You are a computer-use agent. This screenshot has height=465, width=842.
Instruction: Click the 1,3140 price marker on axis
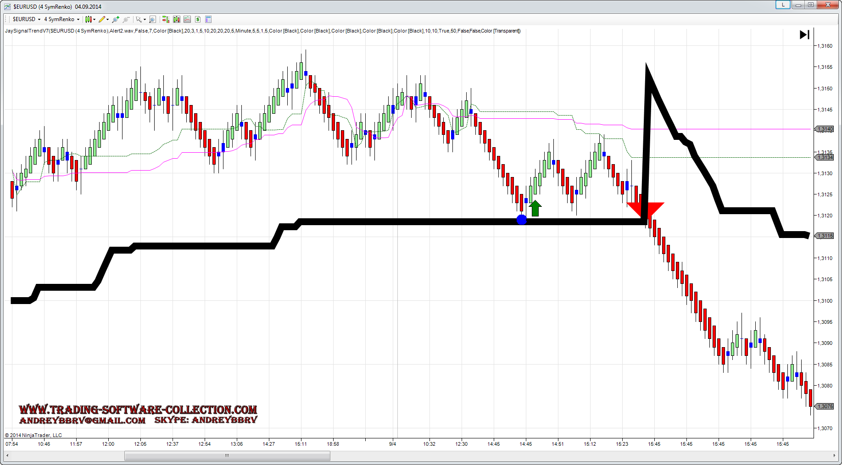(x=825, y=129)
